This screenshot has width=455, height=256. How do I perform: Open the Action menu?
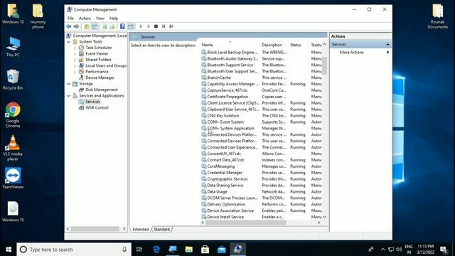click(x=85, y=18)
